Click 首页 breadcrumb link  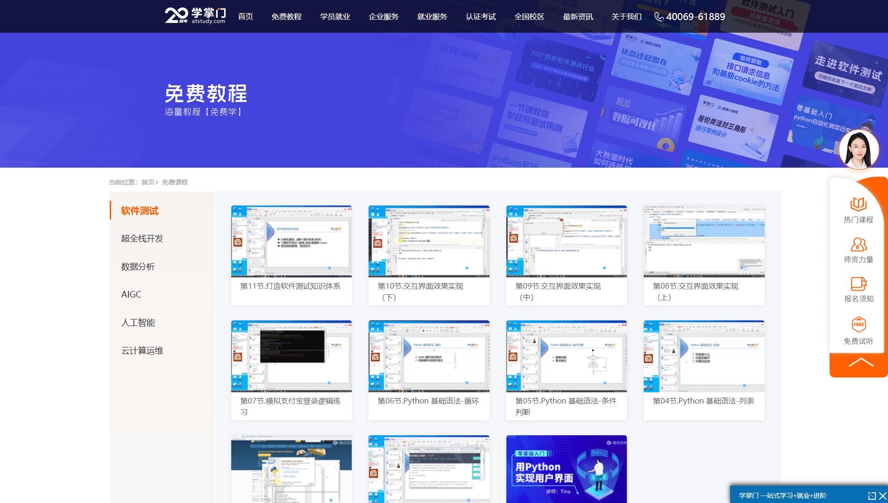pos(148,182)
